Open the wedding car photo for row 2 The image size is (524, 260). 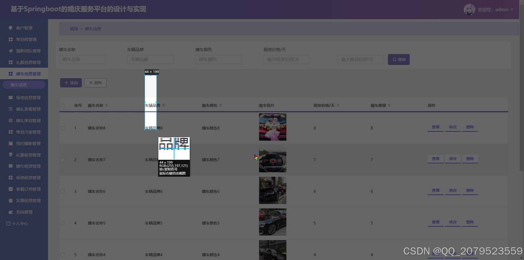click(x=272, y=160)
